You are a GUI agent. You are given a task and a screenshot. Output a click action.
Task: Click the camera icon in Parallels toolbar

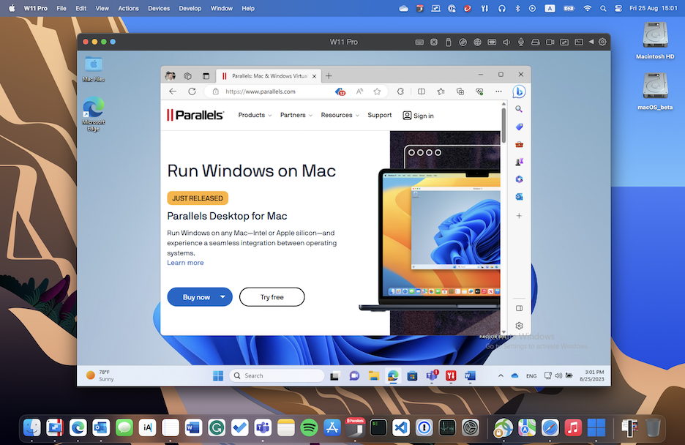[x=550, y=42]
